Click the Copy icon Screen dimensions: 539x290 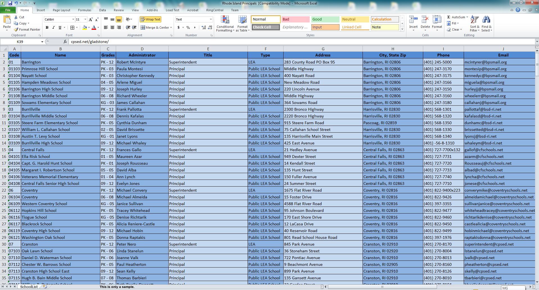pos(16,23)
